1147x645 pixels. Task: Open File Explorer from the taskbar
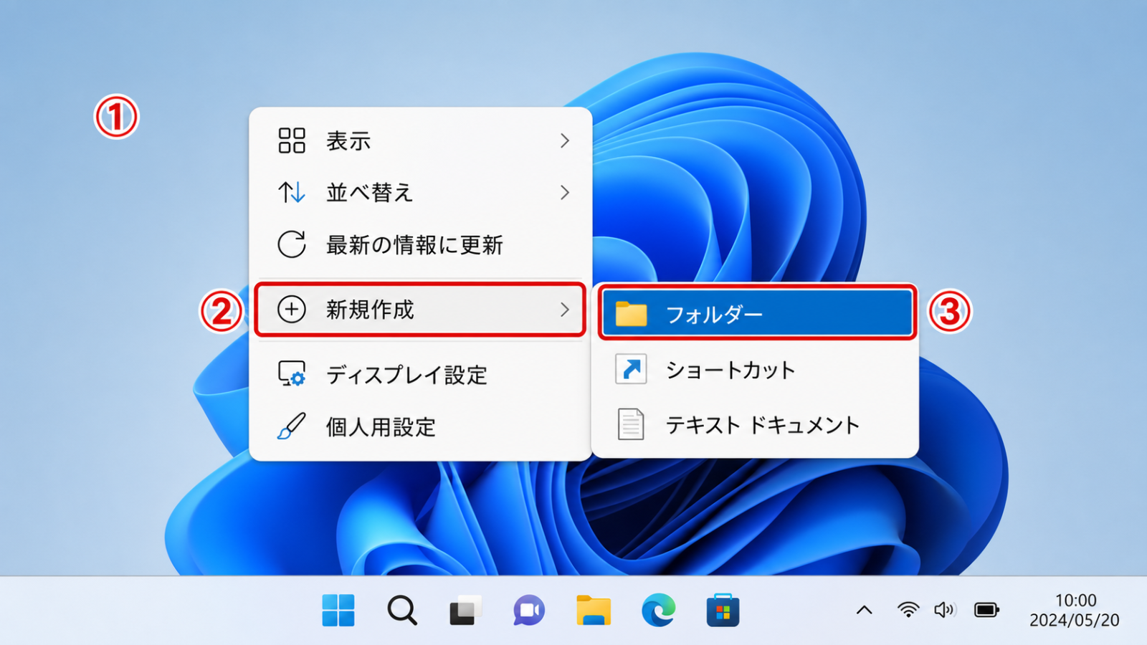tap(594, 611)
